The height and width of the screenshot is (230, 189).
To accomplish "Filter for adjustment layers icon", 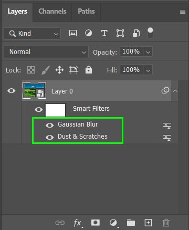I will click(88, 33).
